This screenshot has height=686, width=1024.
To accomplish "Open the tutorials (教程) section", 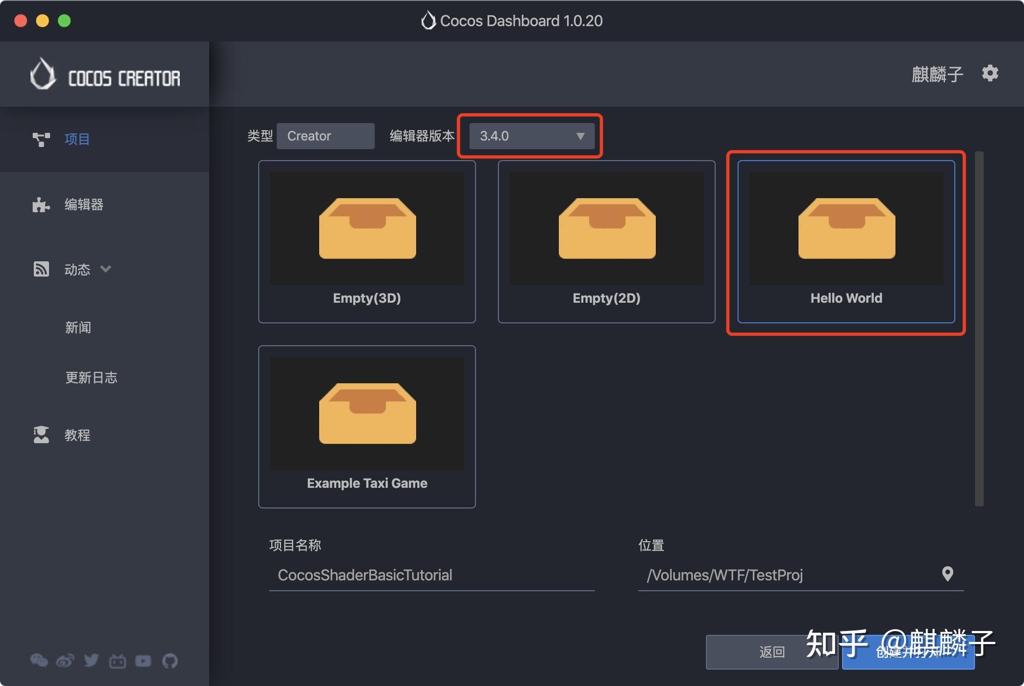I will click(77, 434).
